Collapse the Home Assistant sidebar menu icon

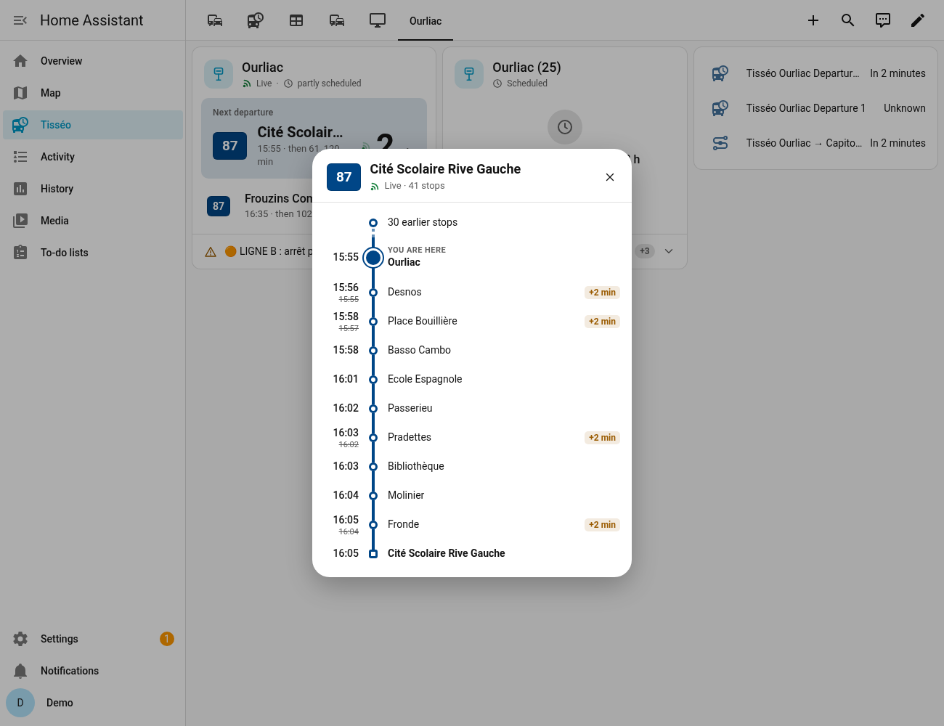click(20, 20)
